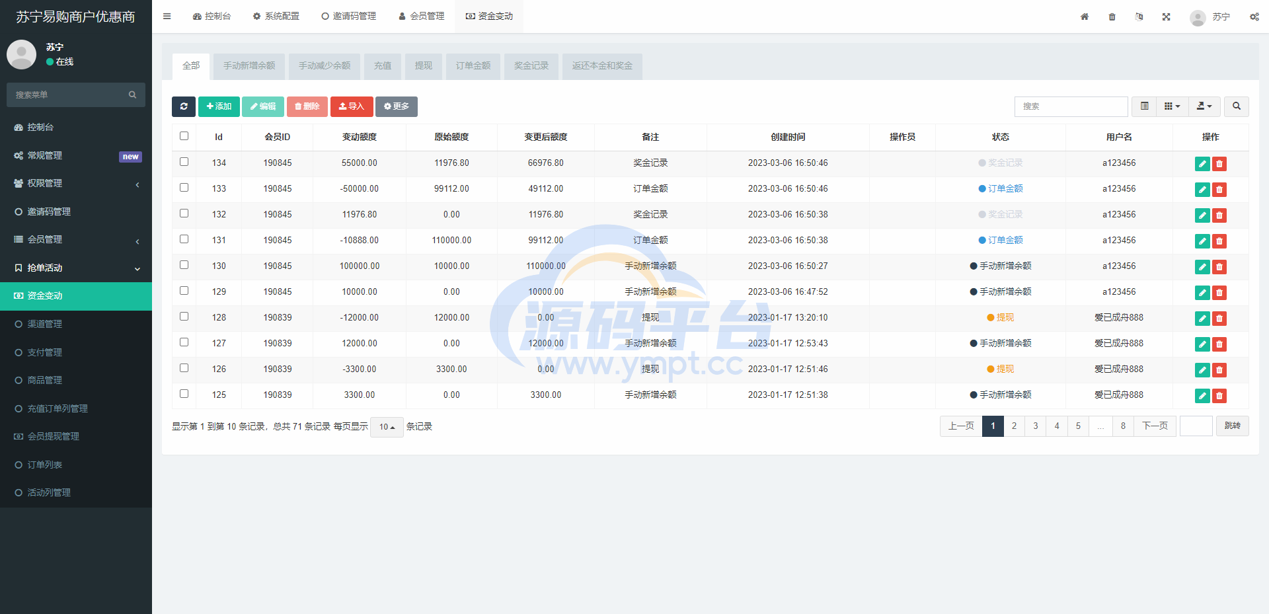Collapse the 抢单活动 sidebar menu
This screenshot has width=1269, height=614.
click(76, 268)
